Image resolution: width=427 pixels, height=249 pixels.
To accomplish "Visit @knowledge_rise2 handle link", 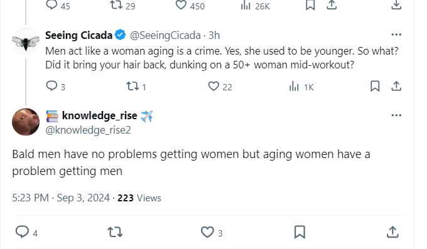I will [x=88, y=130].
